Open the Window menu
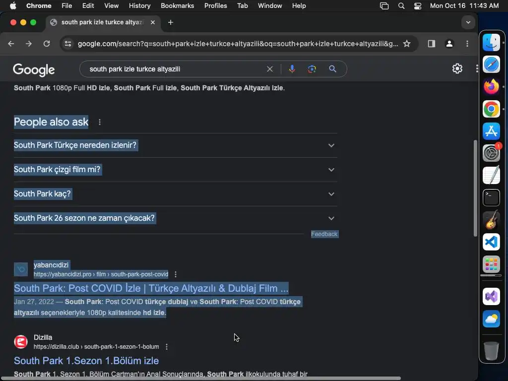Viewport: 508px width, 381px height. click(270, 6)
